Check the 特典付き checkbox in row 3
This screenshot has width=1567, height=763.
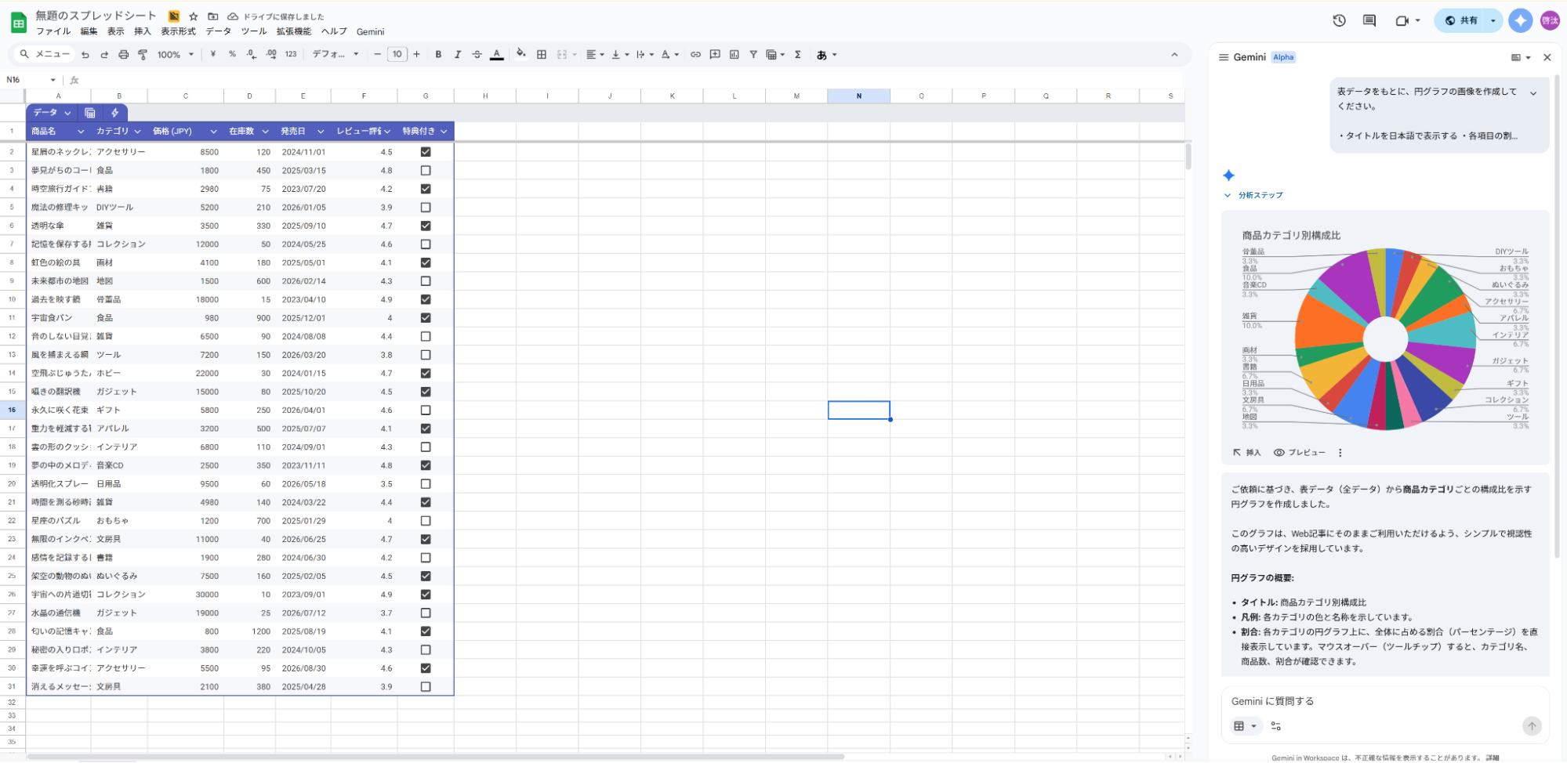pyautogui.click(x=426, y=170)
